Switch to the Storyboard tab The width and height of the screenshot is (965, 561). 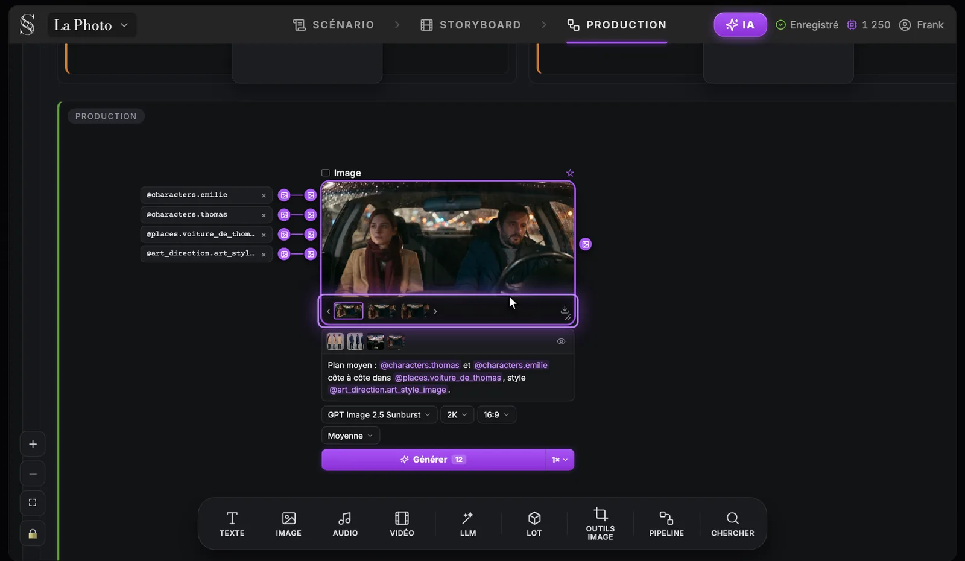click(x=470, y=25)
